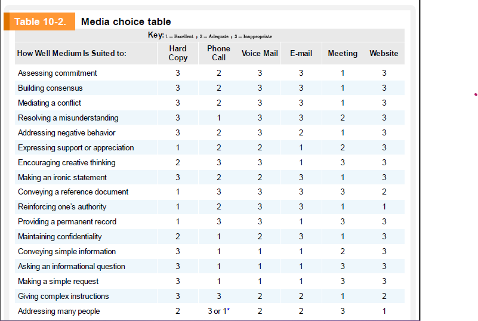Click E-mail value for Encouraging creative thinking
The height and width of the screenshot is (321, 478).
[x=301, y=163]
